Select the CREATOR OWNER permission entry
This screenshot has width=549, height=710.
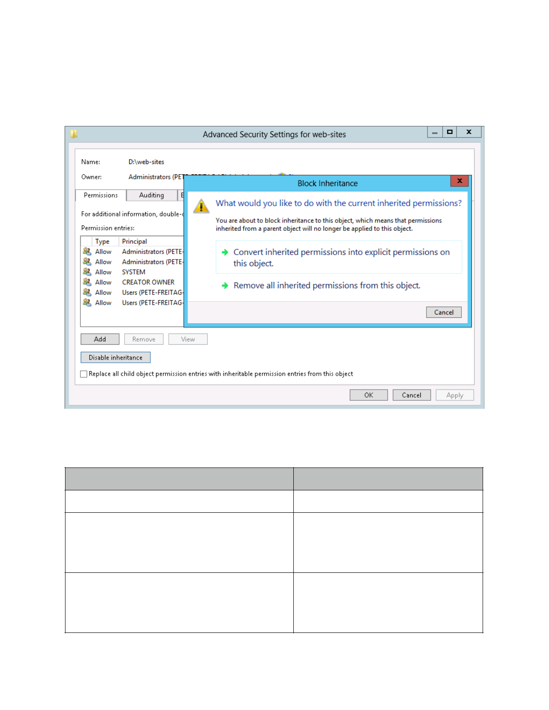click(x=133, y=282)
